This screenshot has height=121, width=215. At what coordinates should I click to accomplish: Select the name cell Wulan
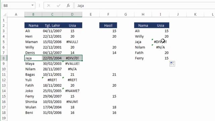click(33, 107)
